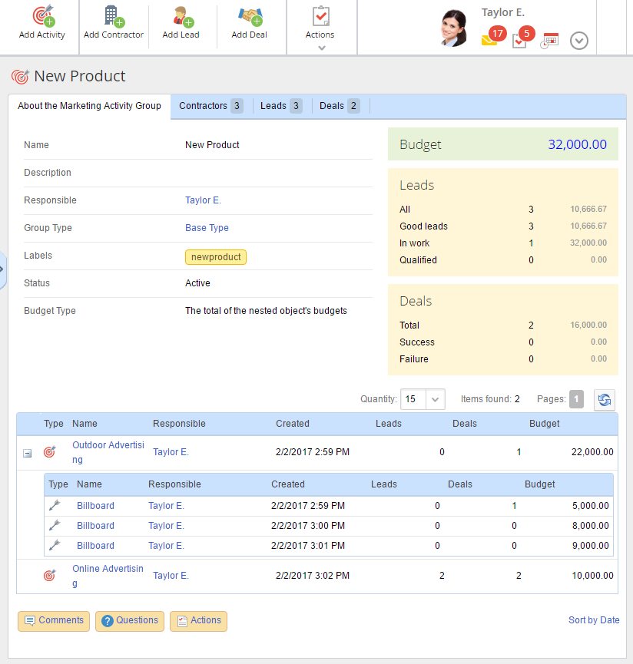The width and height of the screenshot is (633, 664).
Task: Open the Leads tab
Action: [280, 106]
